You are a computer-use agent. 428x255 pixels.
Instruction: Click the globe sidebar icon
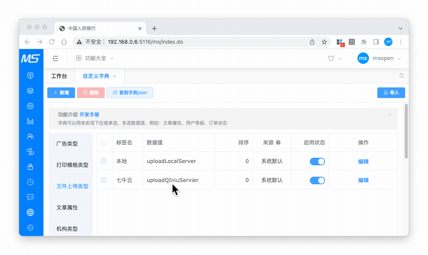click(30, 212)
